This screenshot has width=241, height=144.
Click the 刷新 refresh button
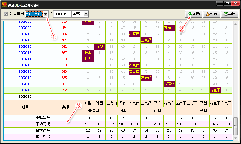(194, 14)
